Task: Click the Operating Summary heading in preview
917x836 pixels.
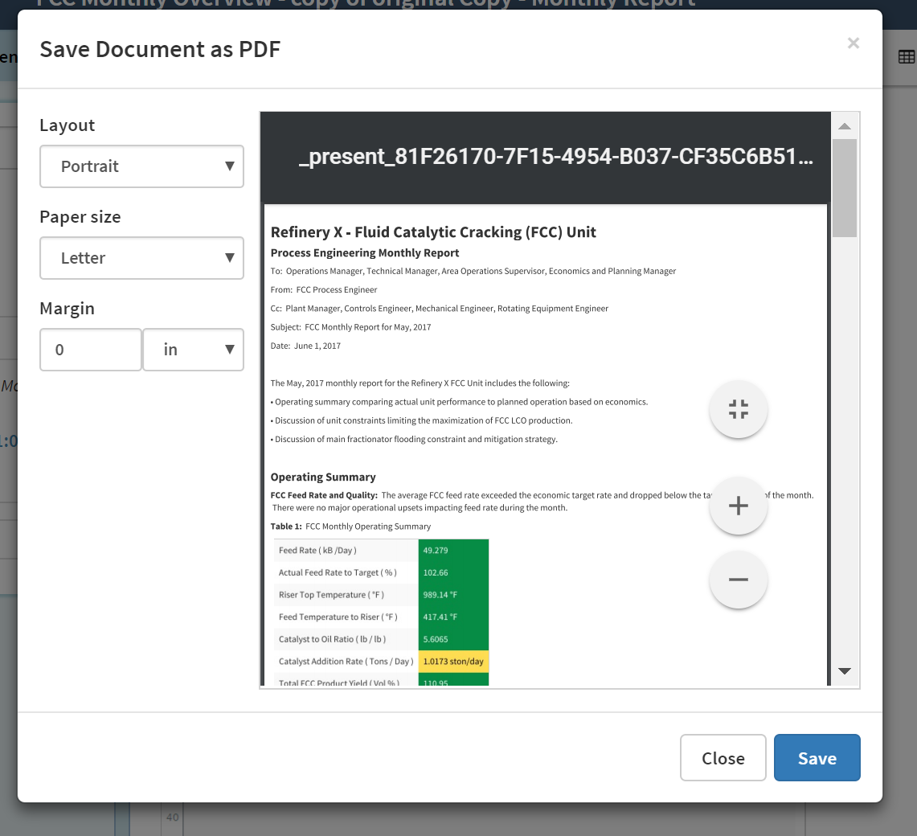Action: 323,477
